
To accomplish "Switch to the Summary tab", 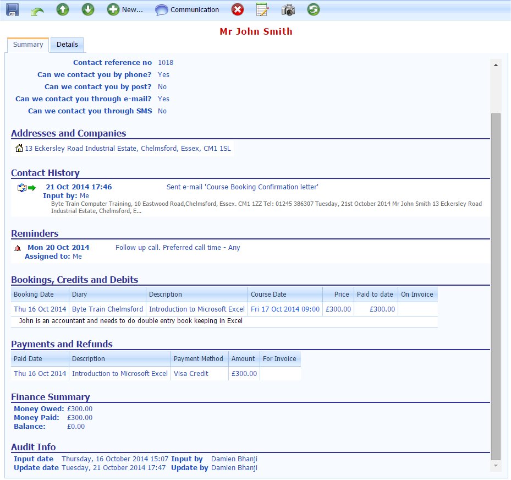I will point(28,45).
